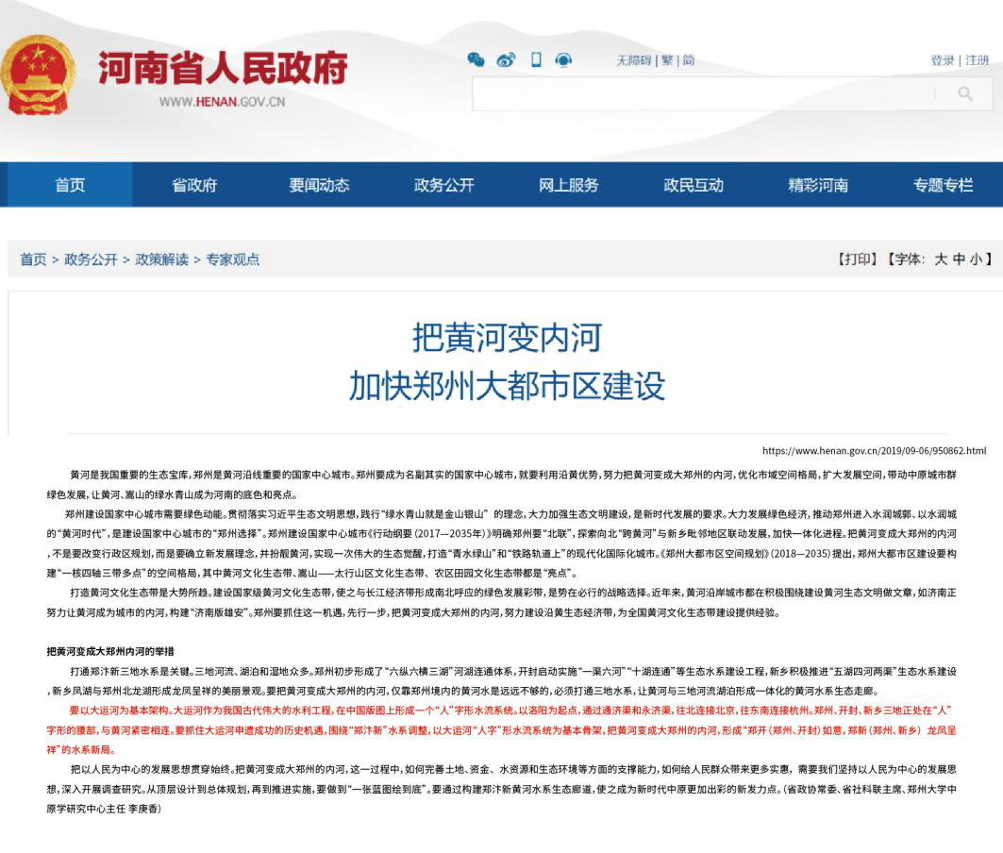Click the search magnifier icon

tap(964, 93)
